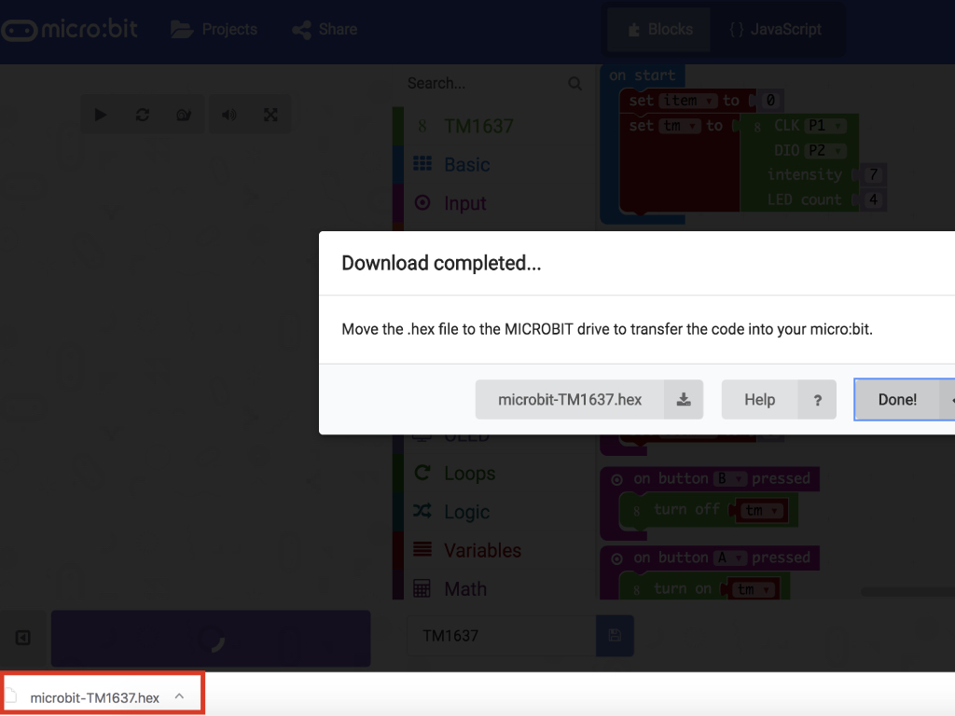Open the Input toolbox category
This screenshot has width=955, height=716.
[x=494, y=202]
